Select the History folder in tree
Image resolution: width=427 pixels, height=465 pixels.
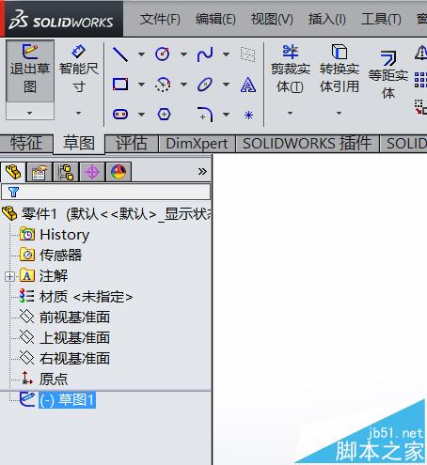click(55, 235)
